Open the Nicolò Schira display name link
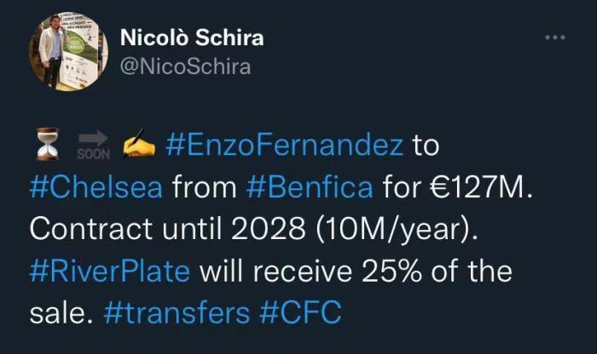597x354 pixels. tap(192, 38)
